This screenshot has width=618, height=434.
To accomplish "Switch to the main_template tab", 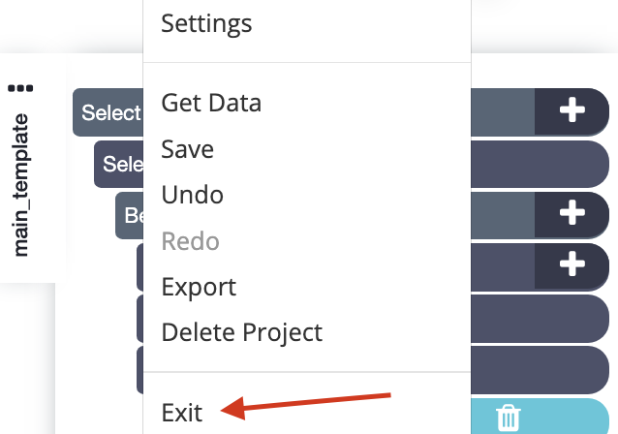I will [x=20, y=185].
